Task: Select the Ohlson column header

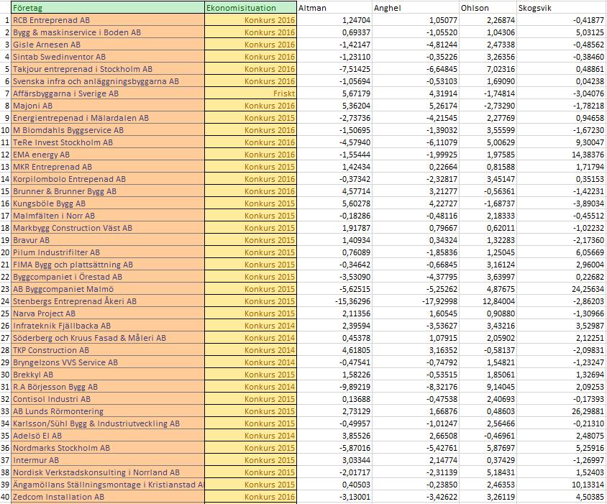Action: click(x=488, y=8)
